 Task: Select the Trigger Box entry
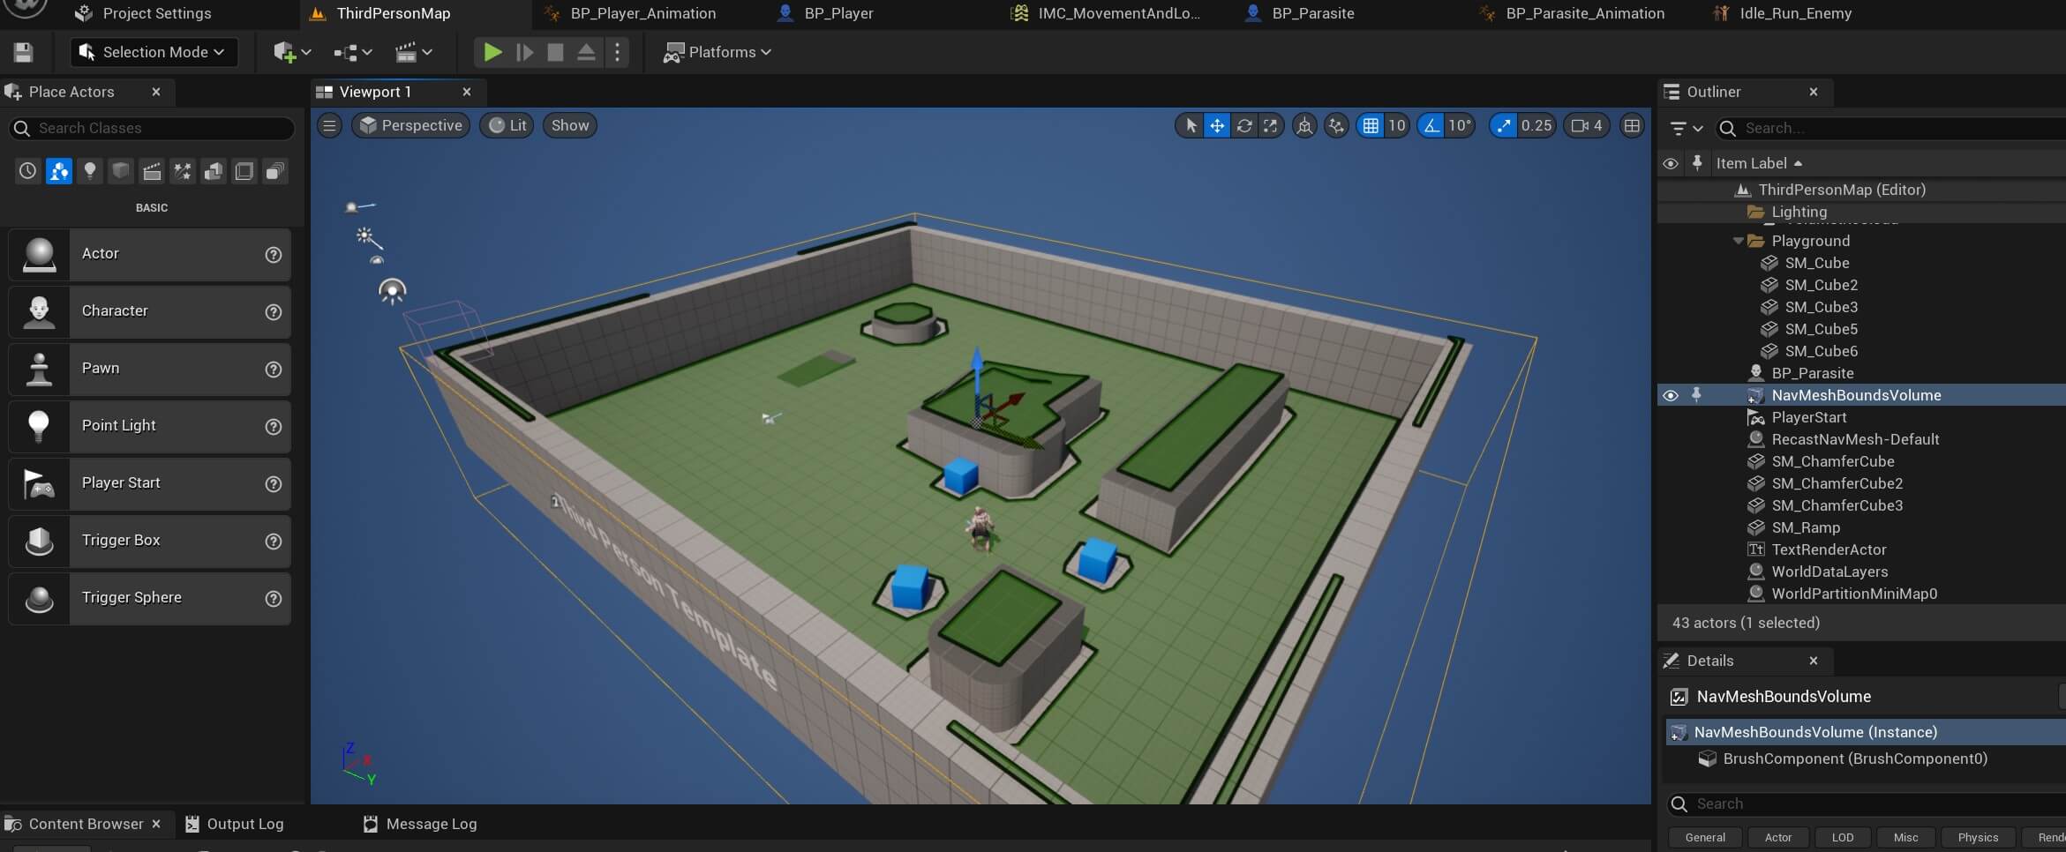[149, 542]
